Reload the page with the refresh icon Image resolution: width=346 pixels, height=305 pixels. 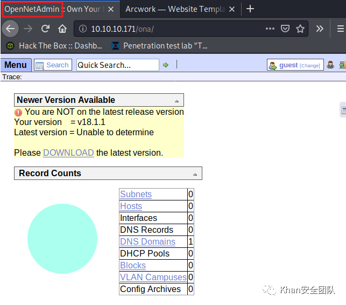click(x=45, y=29)
